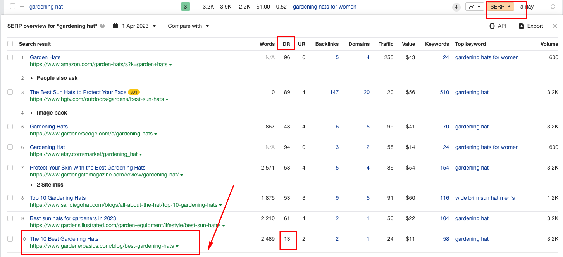The height and width of the screenshot is (257, 563).
Task: Tick the gardening hat keyword checkbox
Action: point(13,7)
